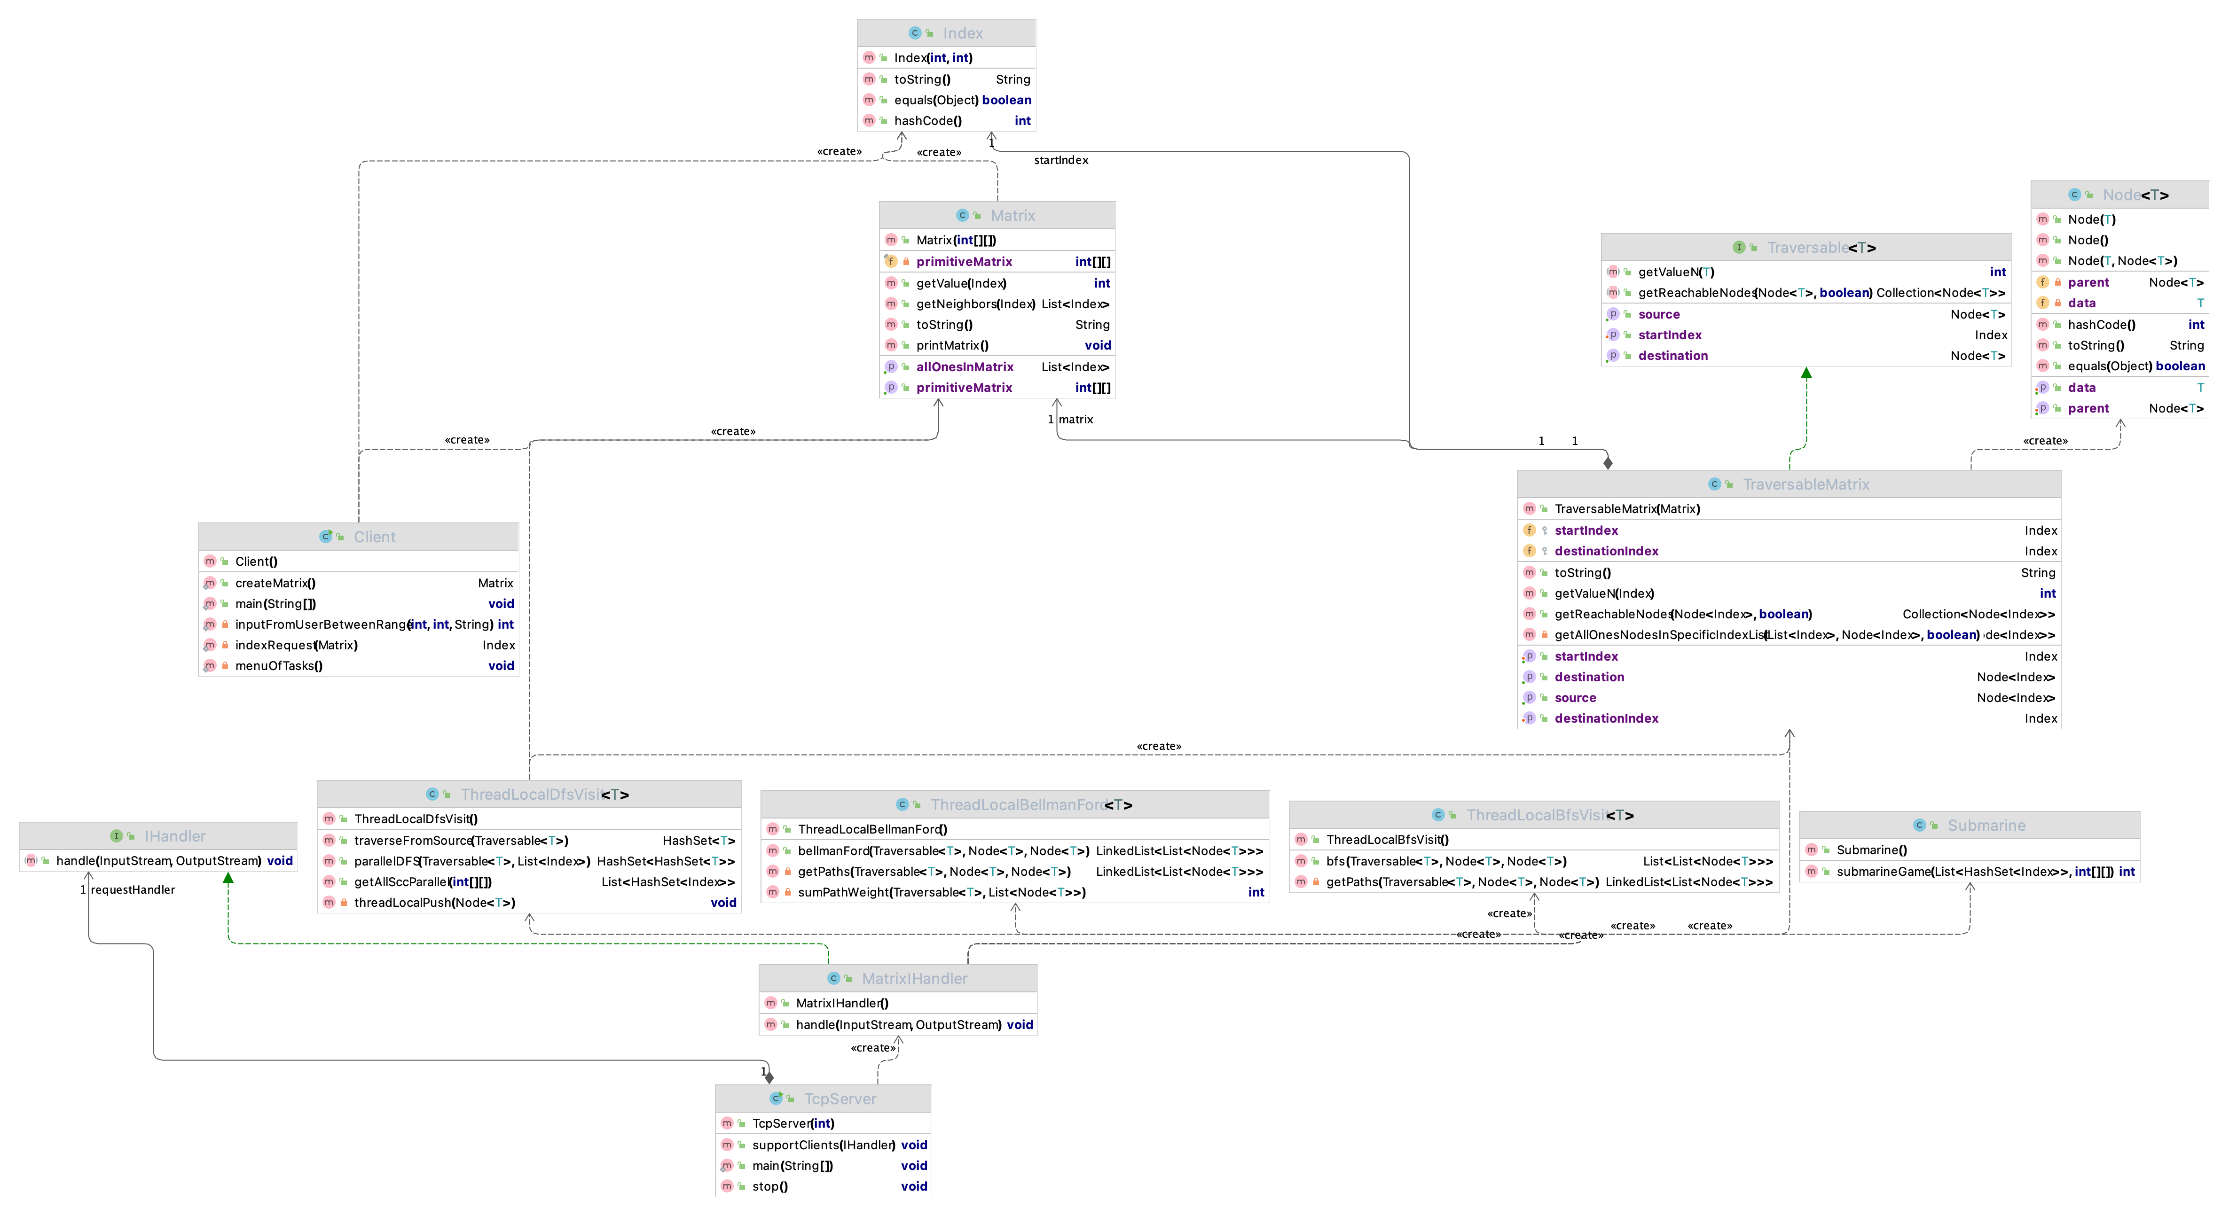This screenshot has width=2229, height=1216.
Task: Click the interface icon on IHandler
Action: click(117, 835)
